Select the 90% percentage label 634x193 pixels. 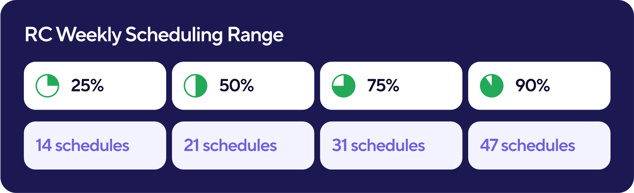(532, 85)
